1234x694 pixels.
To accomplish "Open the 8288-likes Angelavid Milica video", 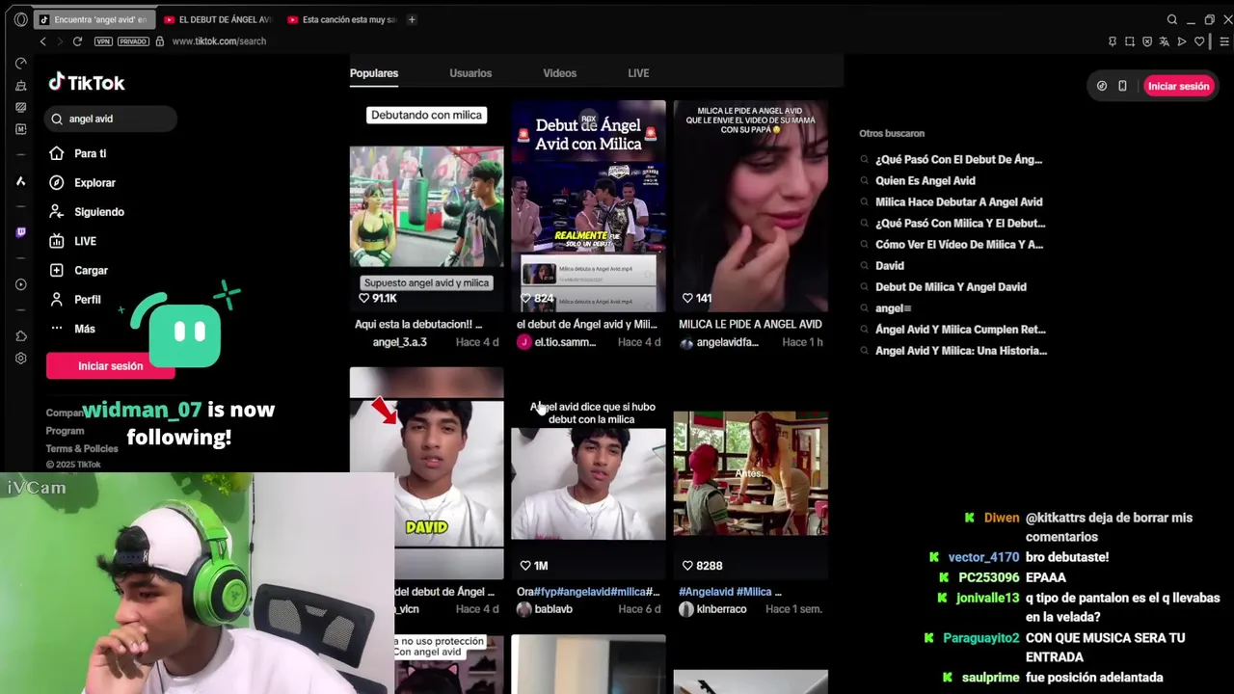I will (750, 472).
